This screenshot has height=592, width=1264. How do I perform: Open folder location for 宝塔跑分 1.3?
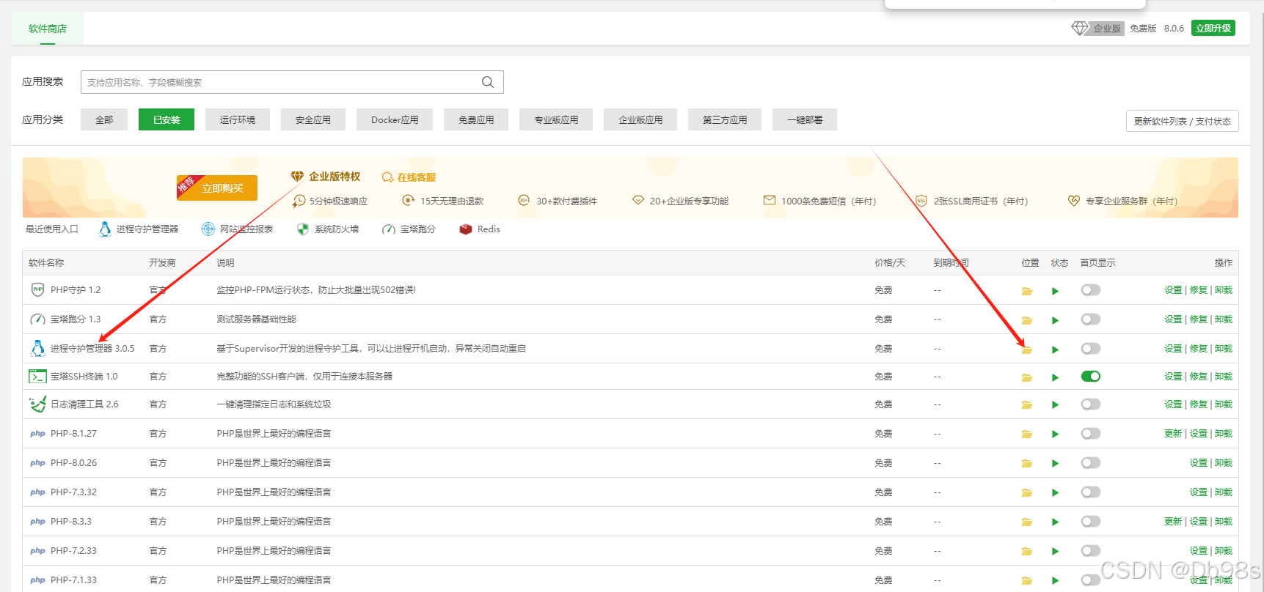coord(1027,320)
